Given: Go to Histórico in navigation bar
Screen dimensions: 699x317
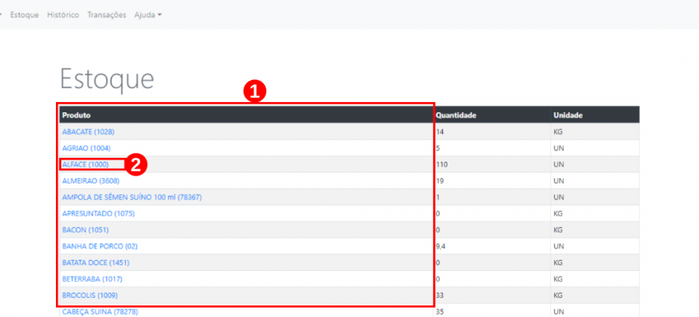Looking at the screenshot, I should click(63, 15).
